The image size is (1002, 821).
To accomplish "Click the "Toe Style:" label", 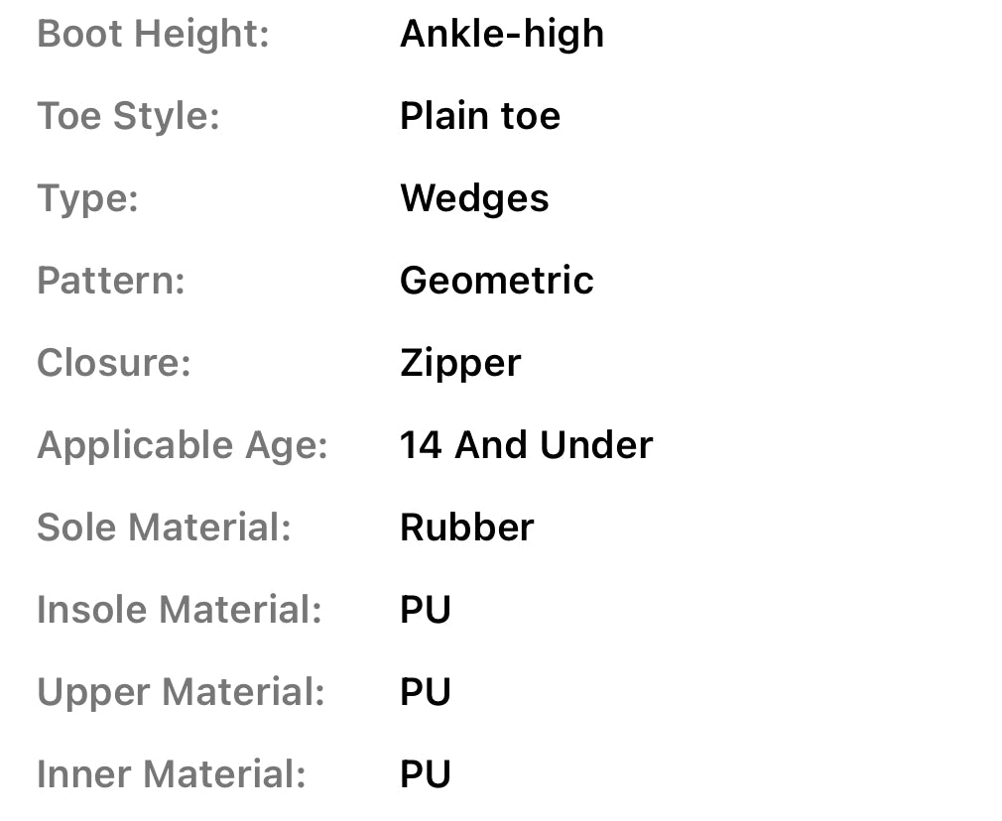I will click(x=128, y=117).
